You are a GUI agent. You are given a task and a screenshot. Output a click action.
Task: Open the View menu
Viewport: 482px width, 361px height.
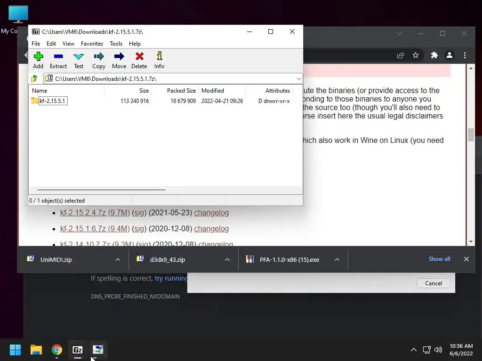[x=68, y=44]
